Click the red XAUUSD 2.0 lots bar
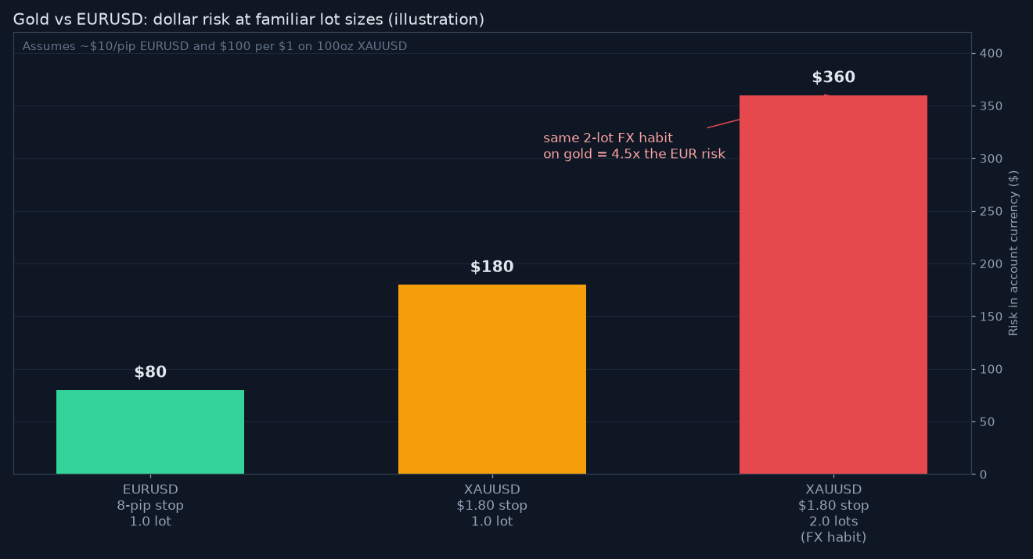The width and height of the screenshot is (1033, 559). tap(833, 285)
